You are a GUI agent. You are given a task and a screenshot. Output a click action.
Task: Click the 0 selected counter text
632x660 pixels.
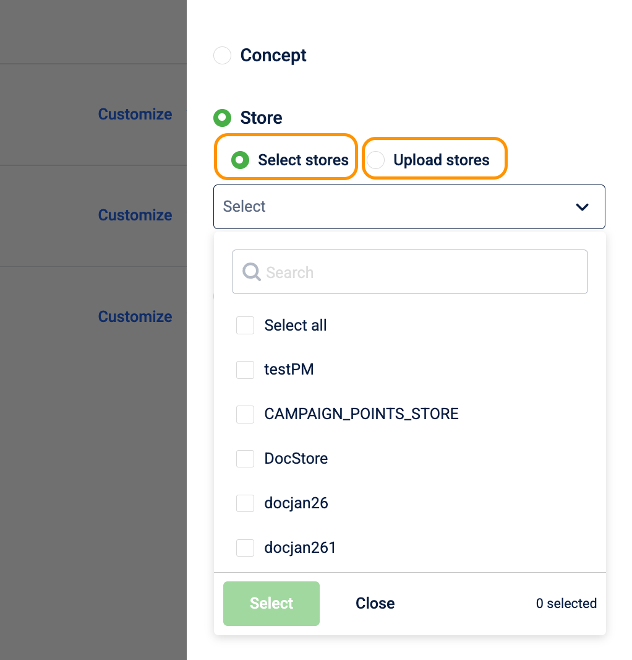coord(566,604)
